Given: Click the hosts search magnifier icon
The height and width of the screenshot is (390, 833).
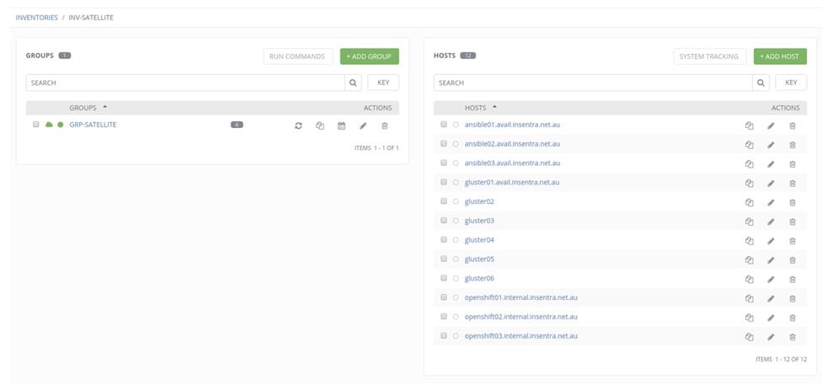Looking at the screenshot, I should [x=761, y=83].
